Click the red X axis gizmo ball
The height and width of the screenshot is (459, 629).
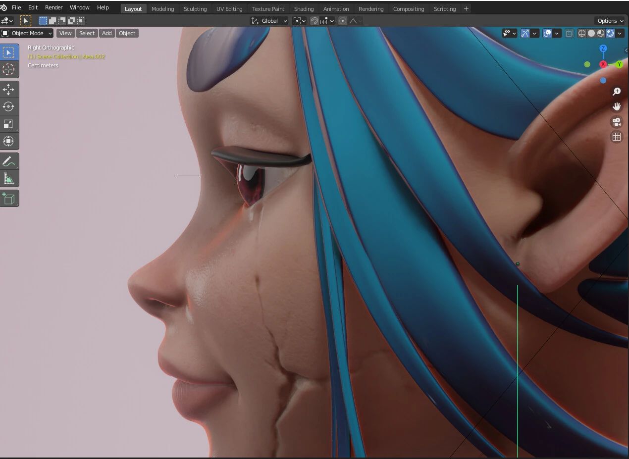click(603, 64)
